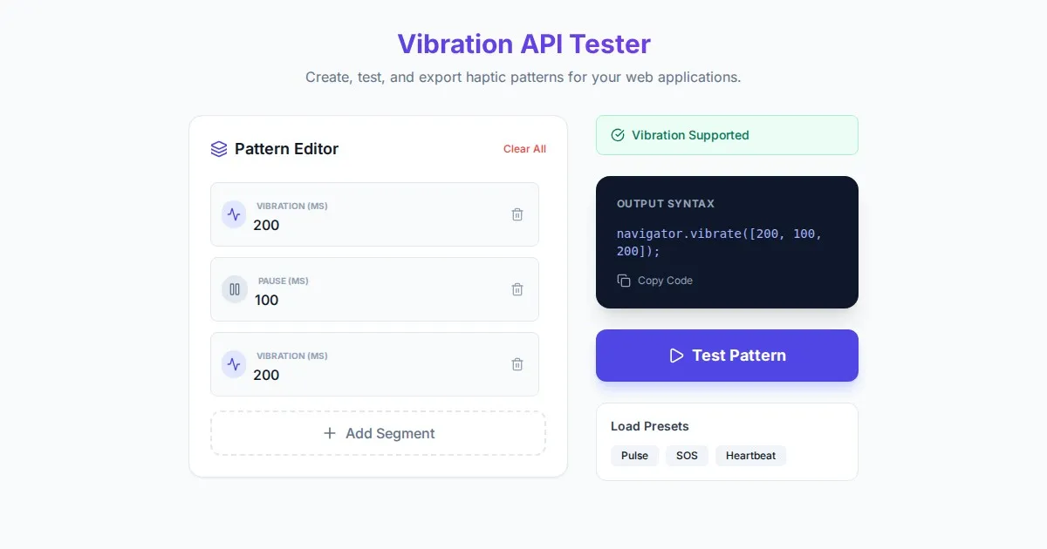This screenshot has height=549, width=1047.
Task: Clear all pattern segments
Action: 524,149
